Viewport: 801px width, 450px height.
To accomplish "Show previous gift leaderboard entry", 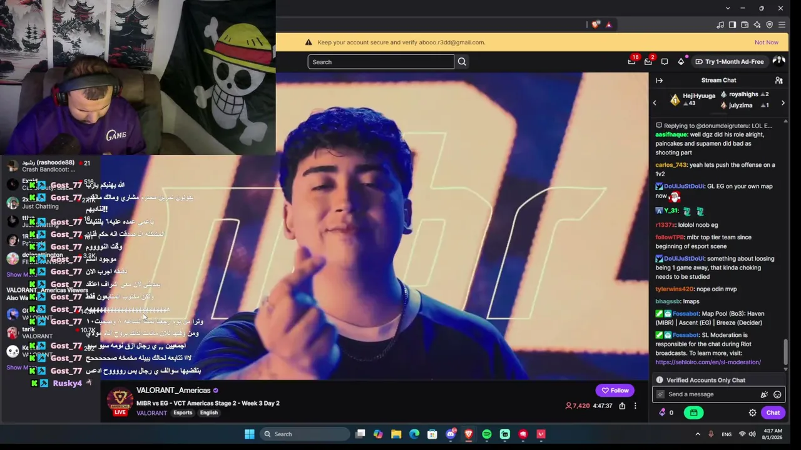I will [655, 103].
